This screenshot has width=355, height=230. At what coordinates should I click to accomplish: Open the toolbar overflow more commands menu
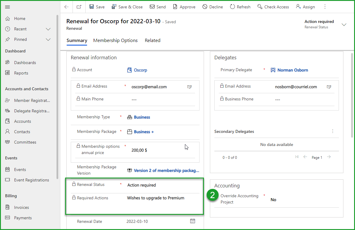pos(325,7)
